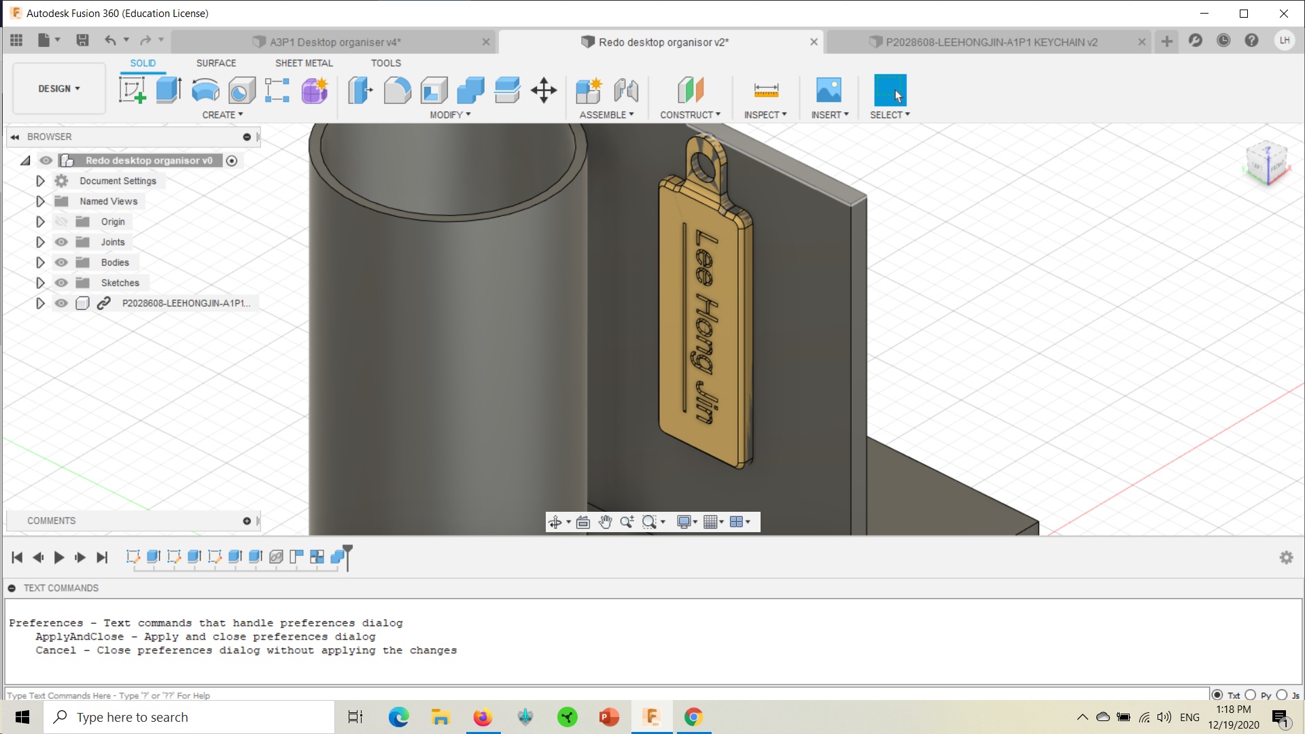Select the Py radio button
This screenshot has width=1305, height=734.
pyautogui.click(x=1251, y=695)
